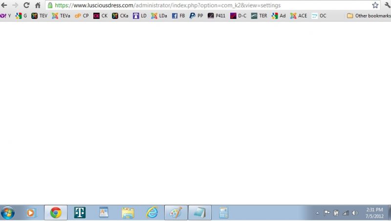391x221 pixels.
Task: Click the taskbar clock showing 2:31 PM
Action: pyautogui.click(x=374, y=213)
